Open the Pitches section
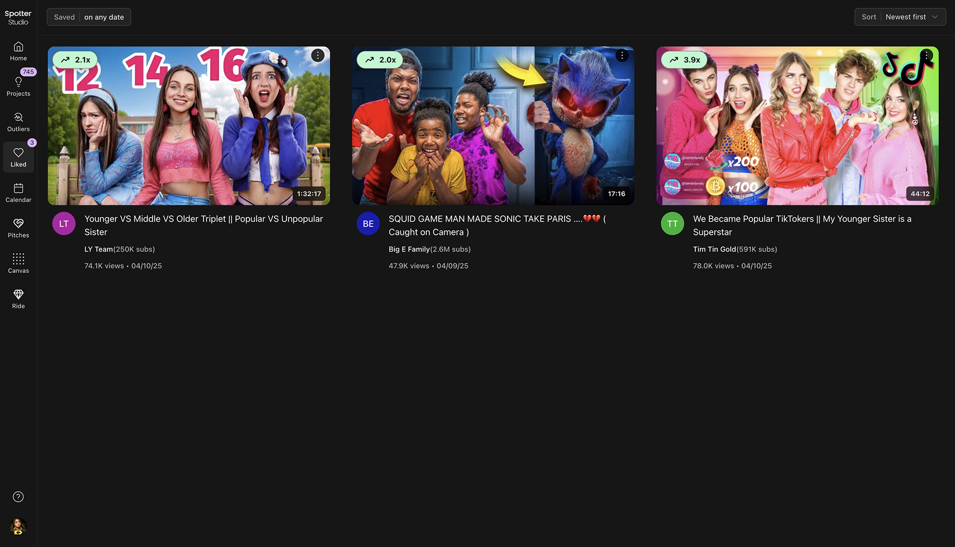The width and height of the screenshot is (955, 547). click(18, 228)
